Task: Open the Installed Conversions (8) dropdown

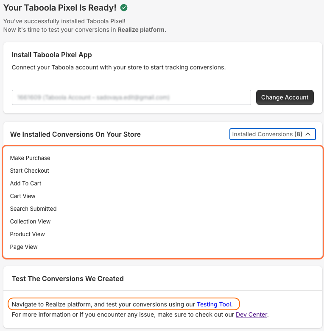Action: [x=272, y=134]
